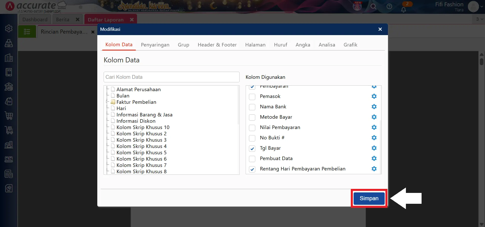Enable the Pemasok column checkbox

[252, 97]
